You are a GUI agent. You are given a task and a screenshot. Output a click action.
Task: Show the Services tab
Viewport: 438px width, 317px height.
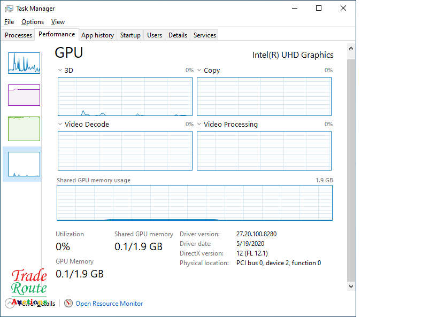click(205, 35)
